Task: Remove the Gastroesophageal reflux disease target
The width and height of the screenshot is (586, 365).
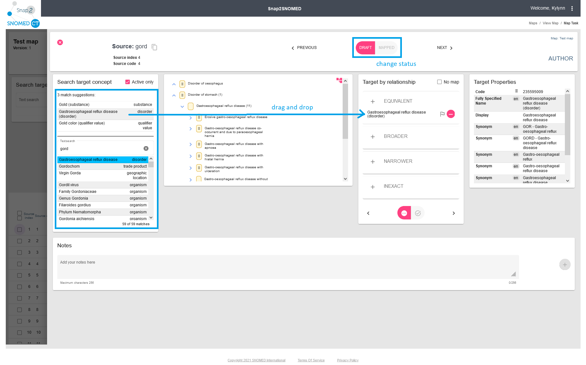Action: (451, 114)
